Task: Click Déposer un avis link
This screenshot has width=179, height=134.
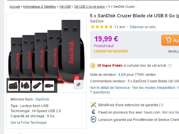Action: (x=143, y=27)
